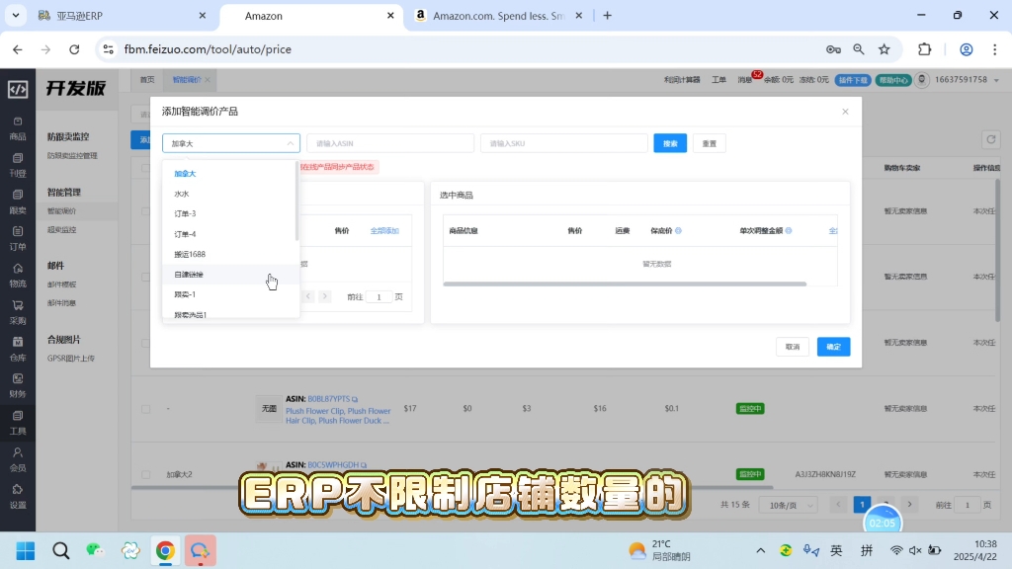Expand the 加拿大 store selector dropdown
The image size is (1012, 569).
coord(230,143)
